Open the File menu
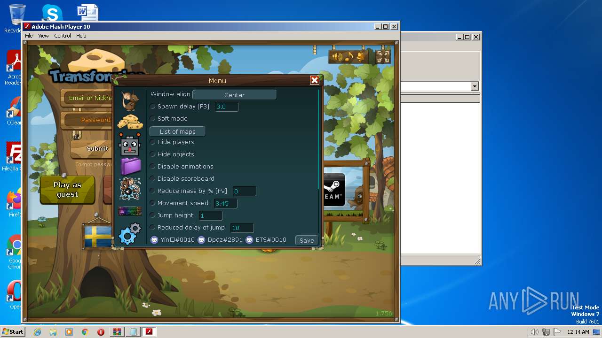This screenshot has width=602, height=338. pos(29,36)
